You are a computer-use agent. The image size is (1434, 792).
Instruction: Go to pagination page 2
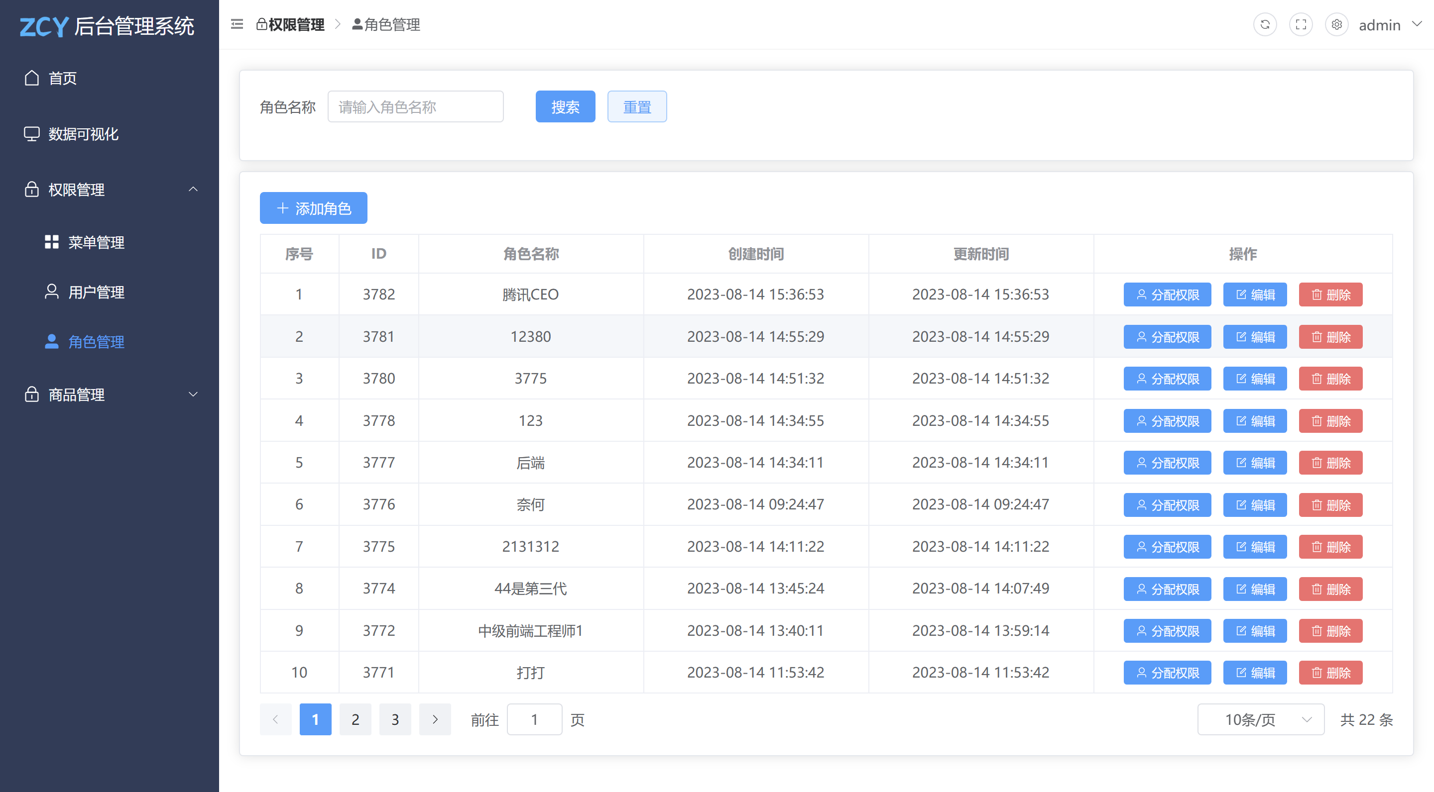click(355, 719)
